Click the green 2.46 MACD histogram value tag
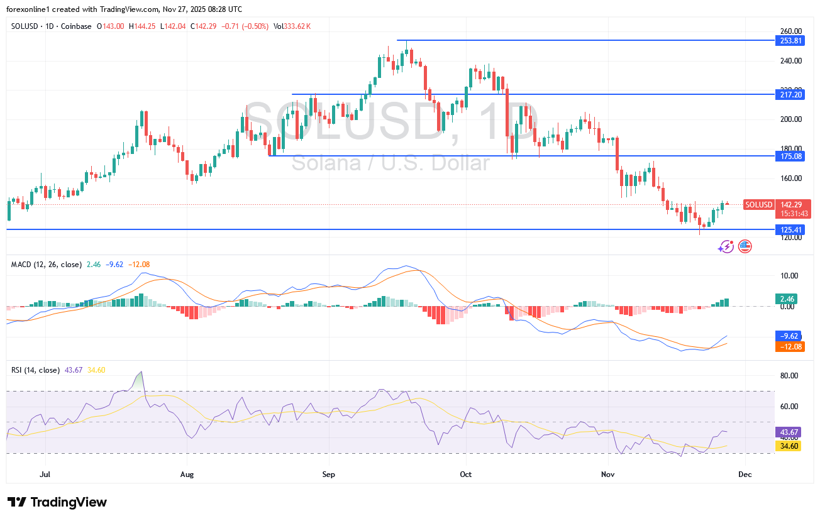This screenshot has height=521, width=820. (788, 299)
